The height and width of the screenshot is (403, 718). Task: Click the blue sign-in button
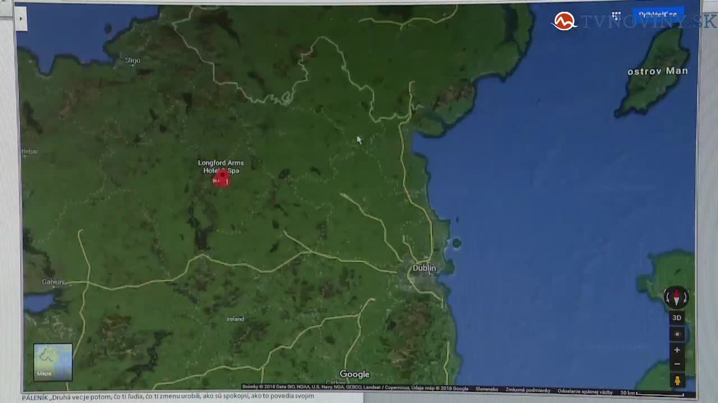[x=658, y=14]
